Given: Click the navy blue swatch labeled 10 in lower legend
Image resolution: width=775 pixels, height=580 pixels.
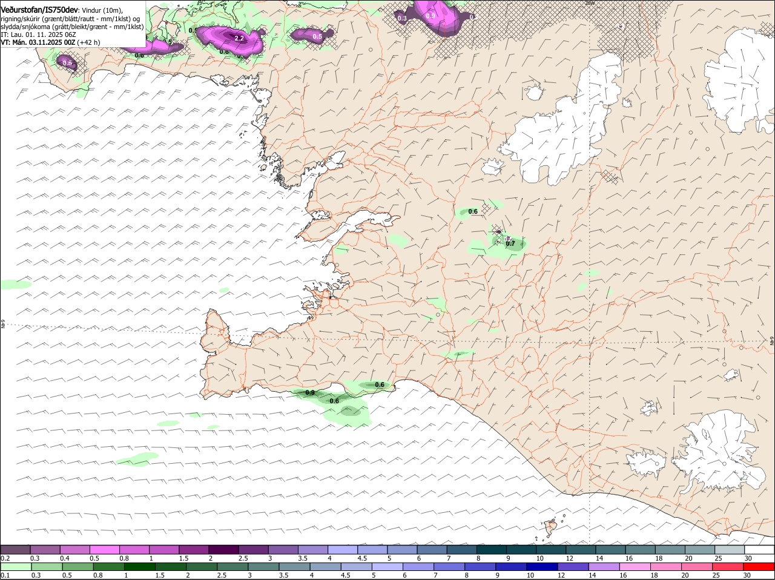Looking at the screenshot, I should [x=541, y=566].
